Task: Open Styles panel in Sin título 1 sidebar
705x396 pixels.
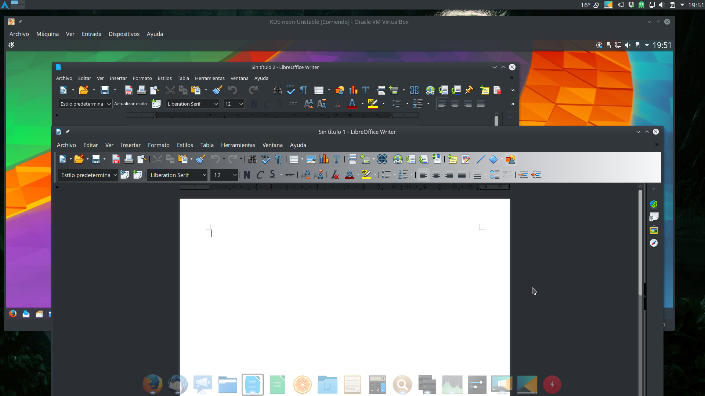Action: coord(654,217)
